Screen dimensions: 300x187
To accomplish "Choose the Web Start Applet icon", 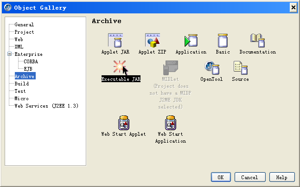I will (124, 123).
